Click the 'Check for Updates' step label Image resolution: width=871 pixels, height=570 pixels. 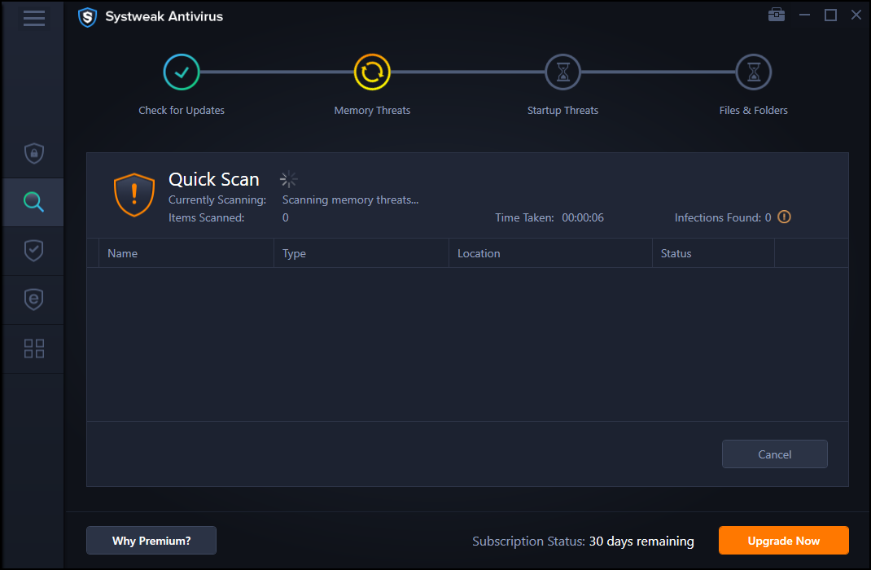[x=181, y=110]
